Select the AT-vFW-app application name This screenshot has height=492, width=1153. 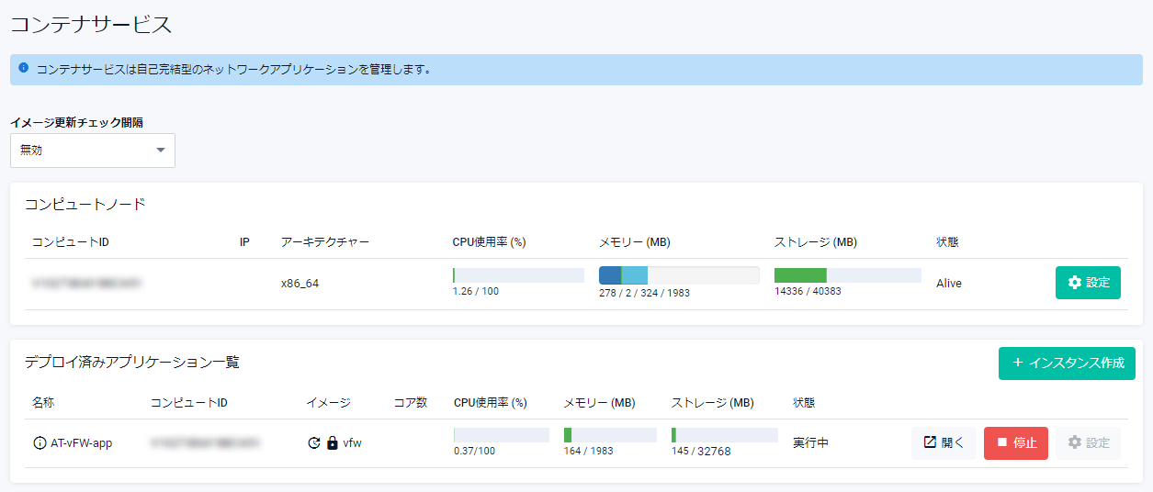(x=82, y=443)
